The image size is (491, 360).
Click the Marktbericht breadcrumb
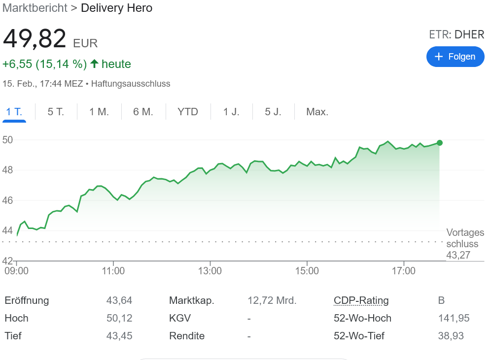click(35, 8)
